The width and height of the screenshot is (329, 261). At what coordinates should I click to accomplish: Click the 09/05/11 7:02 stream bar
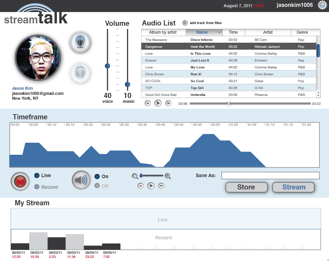(112, 247)
